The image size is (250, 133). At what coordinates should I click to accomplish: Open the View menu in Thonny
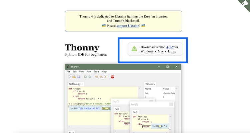pos(82,72)
